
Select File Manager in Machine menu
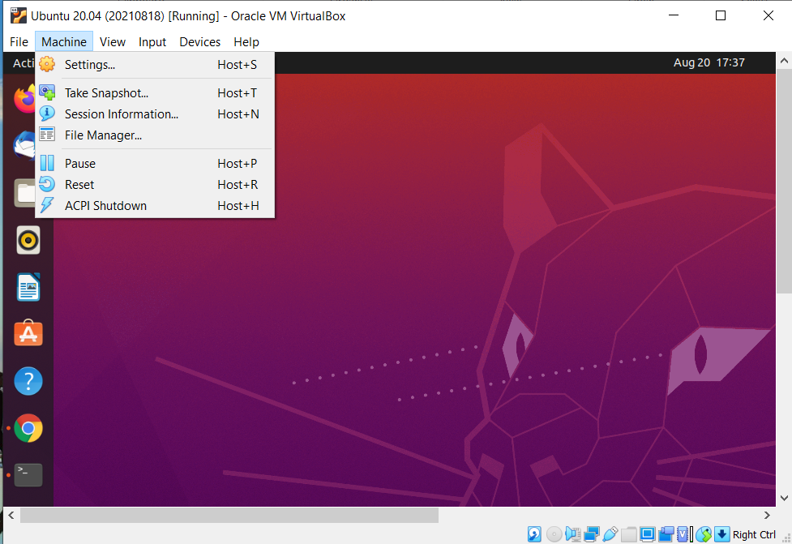tap(155, 135)
